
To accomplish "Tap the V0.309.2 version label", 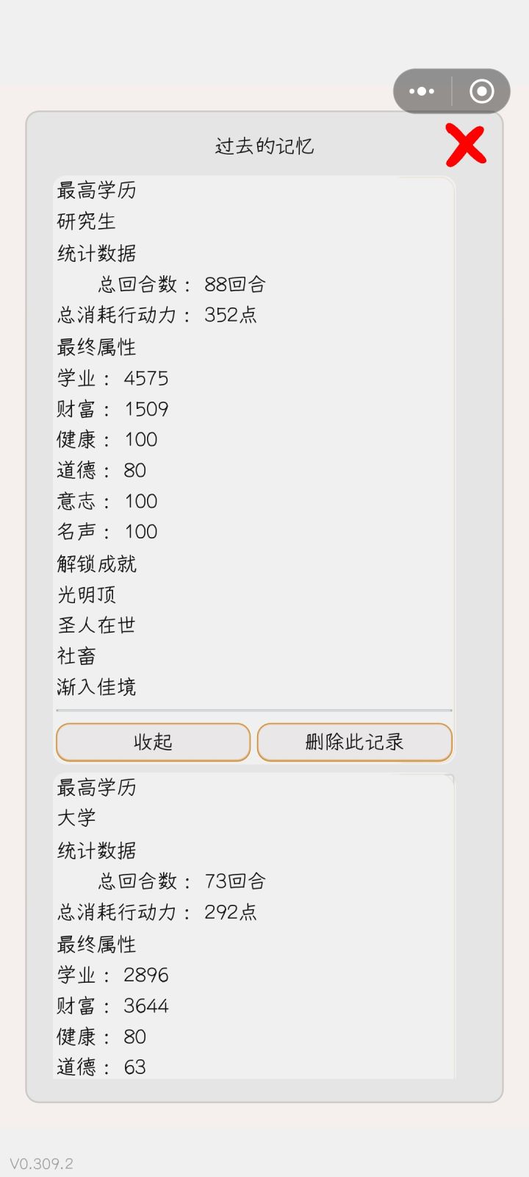I will tap(41, 1164).
